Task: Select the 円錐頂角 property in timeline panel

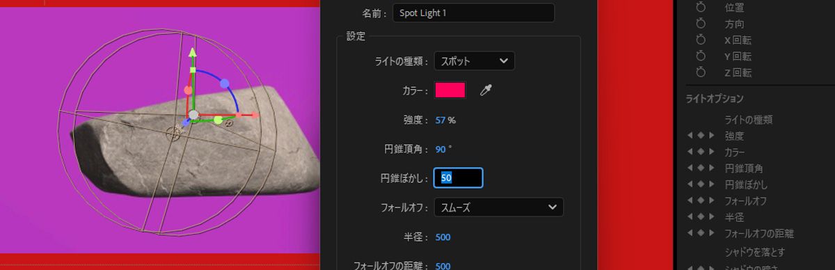Action: pyautogui.click(x=744, y=168)
